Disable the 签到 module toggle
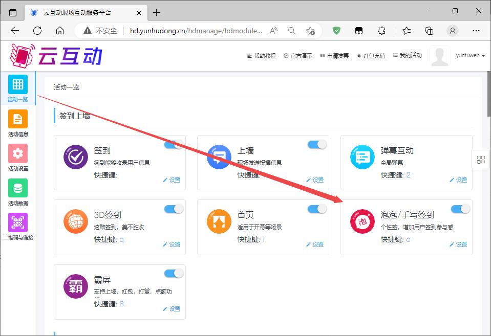The width and height of the screenshot is (491, 336). tap(174, 144)
